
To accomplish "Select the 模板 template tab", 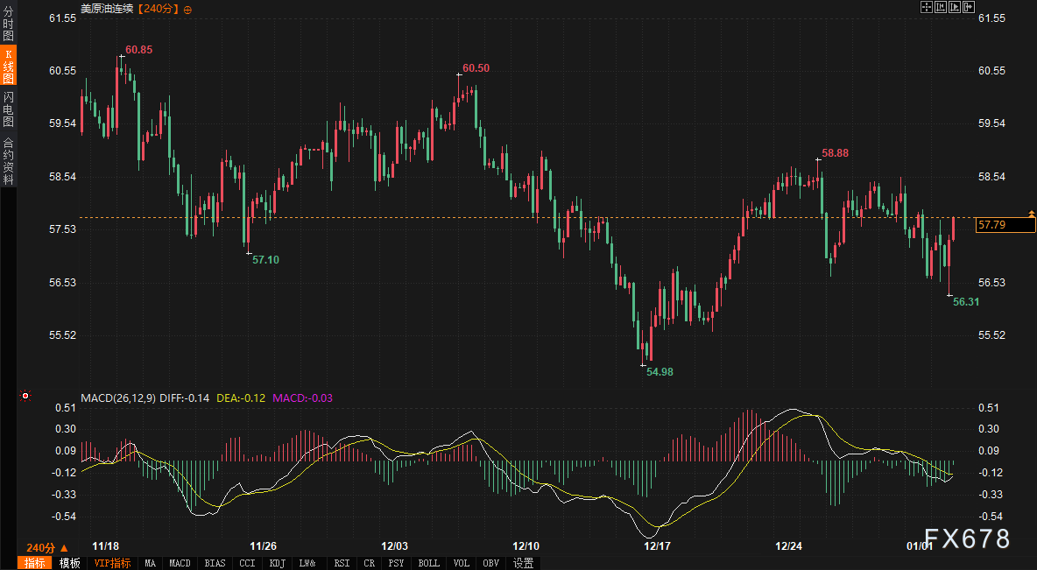I will coord(69,563).
